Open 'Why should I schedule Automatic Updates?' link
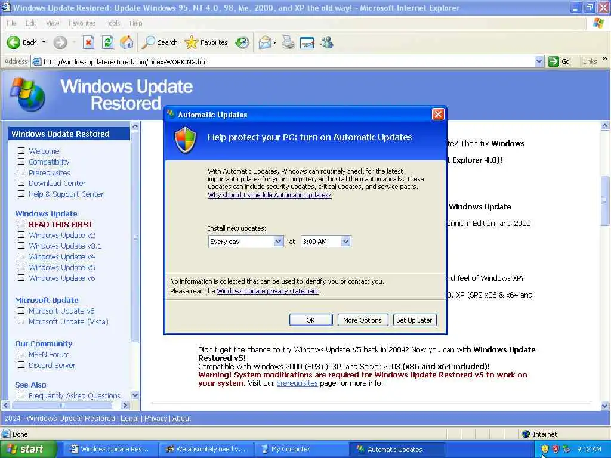Viewport: 611px width, 458px height. point(270,195)
